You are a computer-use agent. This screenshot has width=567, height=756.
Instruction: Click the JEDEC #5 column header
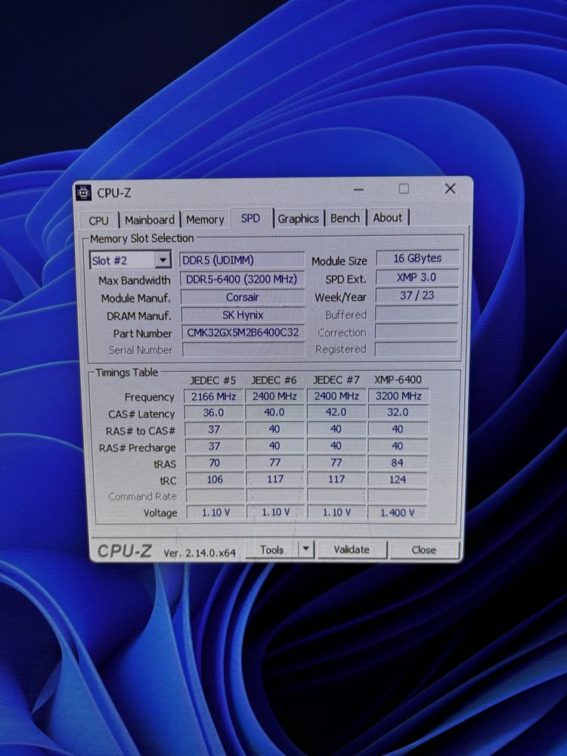pyautogui.click(x=212, y=380)
